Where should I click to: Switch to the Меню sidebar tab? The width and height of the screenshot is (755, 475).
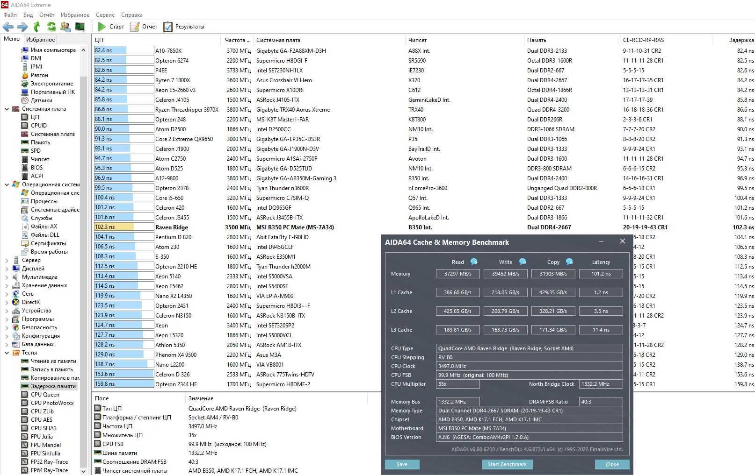[x=12, y=39]
